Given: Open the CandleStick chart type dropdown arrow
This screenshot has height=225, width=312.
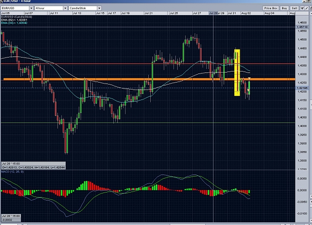Looking at the screenshot, I should tap(99, 8).
